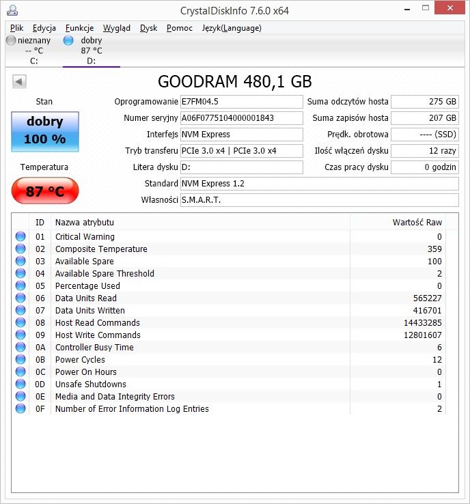Click the red 87 °C temperature button
Viewport: 470px width, 504px height.
[x=45, y=191]
